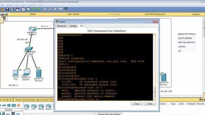
Task: Click the Type column header
Action: tap(173, 104)
